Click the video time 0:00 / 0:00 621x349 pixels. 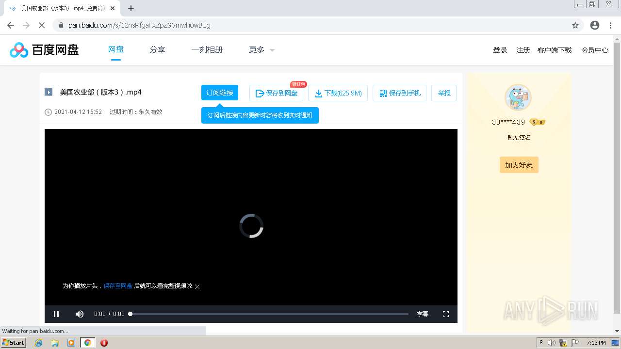pyautogui.click(x=109, y=314)
